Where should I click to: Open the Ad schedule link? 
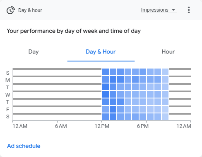(x=24, y=146)
